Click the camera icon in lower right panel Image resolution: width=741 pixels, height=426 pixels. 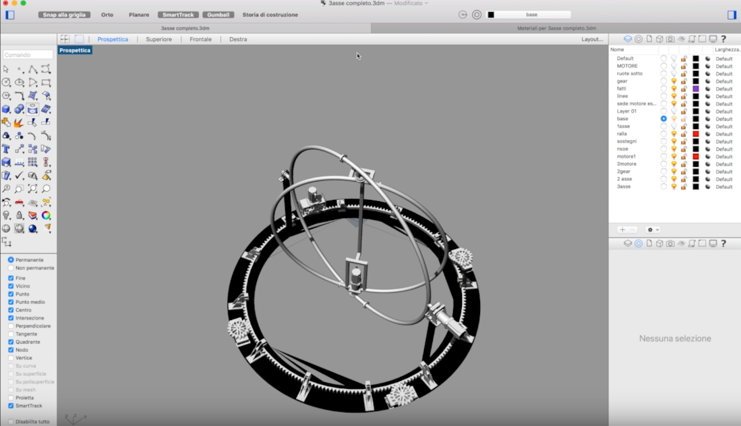[x=670, y=243]
